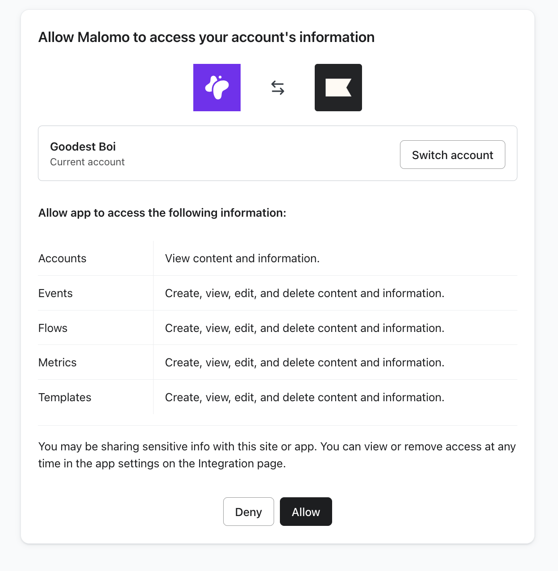Click the connection arrows between the two logos
This screenshot has width=558, height=571.
click(x=277, y=88)
